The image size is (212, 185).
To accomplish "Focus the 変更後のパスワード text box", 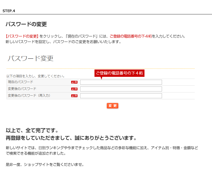I will [x=121, y=89].
